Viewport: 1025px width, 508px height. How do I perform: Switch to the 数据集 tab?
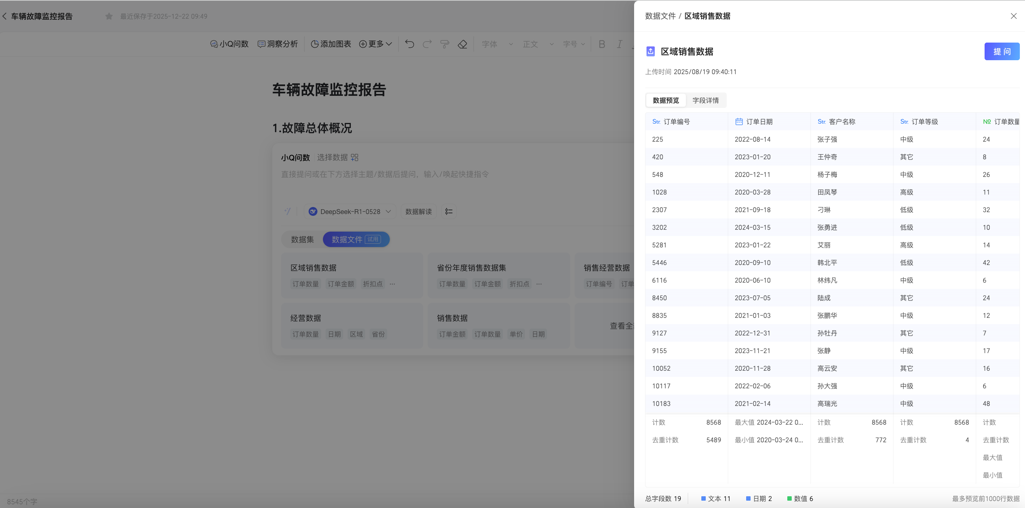[302, 239]
